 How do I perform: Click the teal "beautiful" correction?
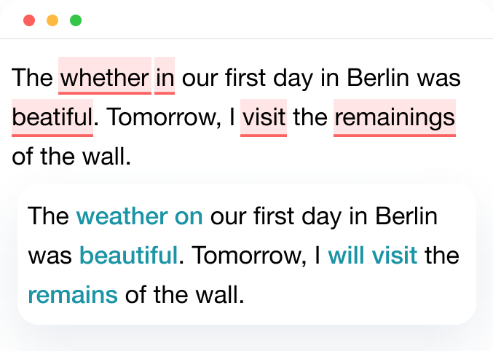128,256
